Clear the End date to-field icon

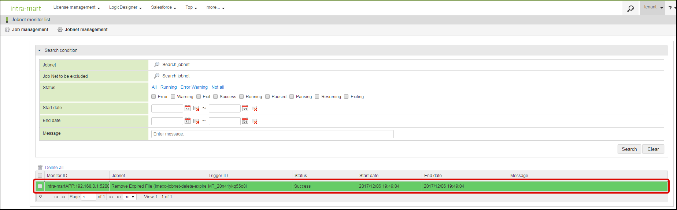tap(254, 121)
